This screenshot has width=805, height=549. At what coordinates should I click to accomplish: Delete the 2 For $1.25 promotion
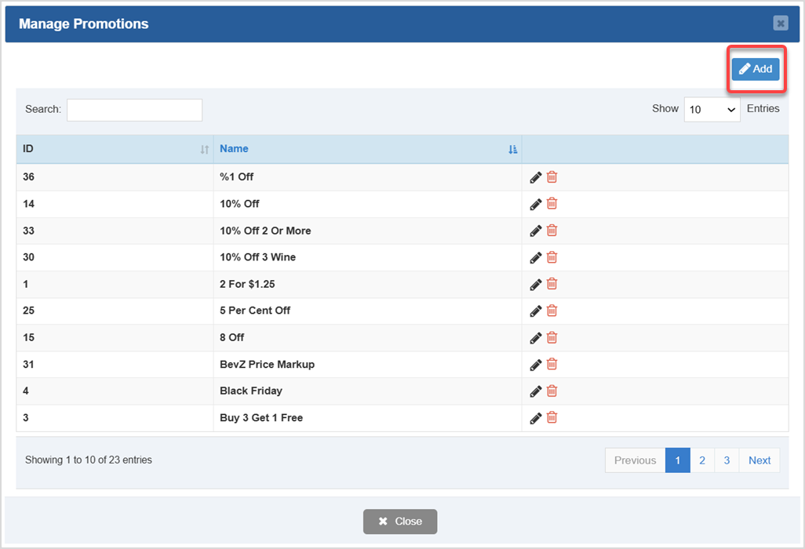click(552, 283)
